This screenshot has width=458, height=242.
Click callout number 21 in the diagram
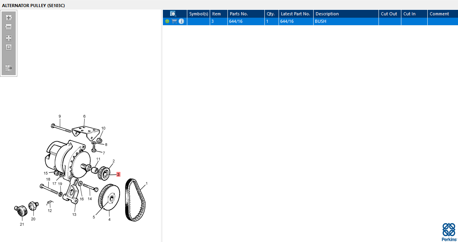coord(22,224)
